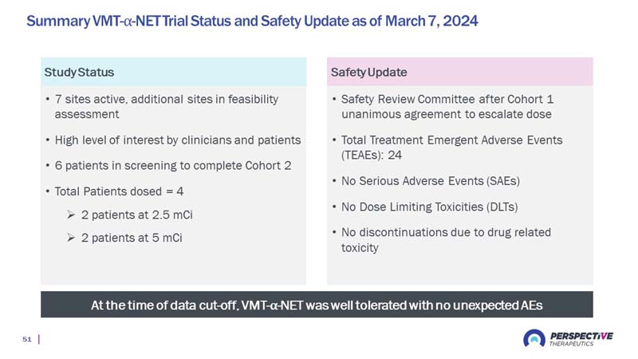This screenshot has width=638, height=359.
Task: Click the arrow bullet before 5 mCi
Action: pos(71,238)
